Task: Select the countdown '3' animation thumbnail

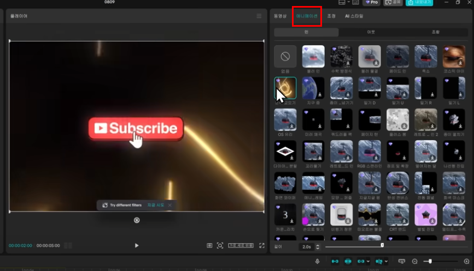Action: [x=285, y=215]
